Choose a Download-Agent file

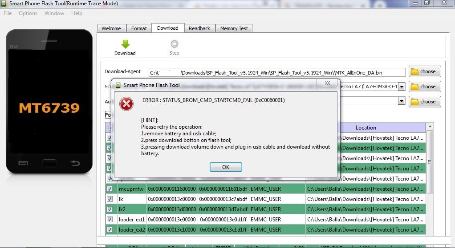point(425,71)
